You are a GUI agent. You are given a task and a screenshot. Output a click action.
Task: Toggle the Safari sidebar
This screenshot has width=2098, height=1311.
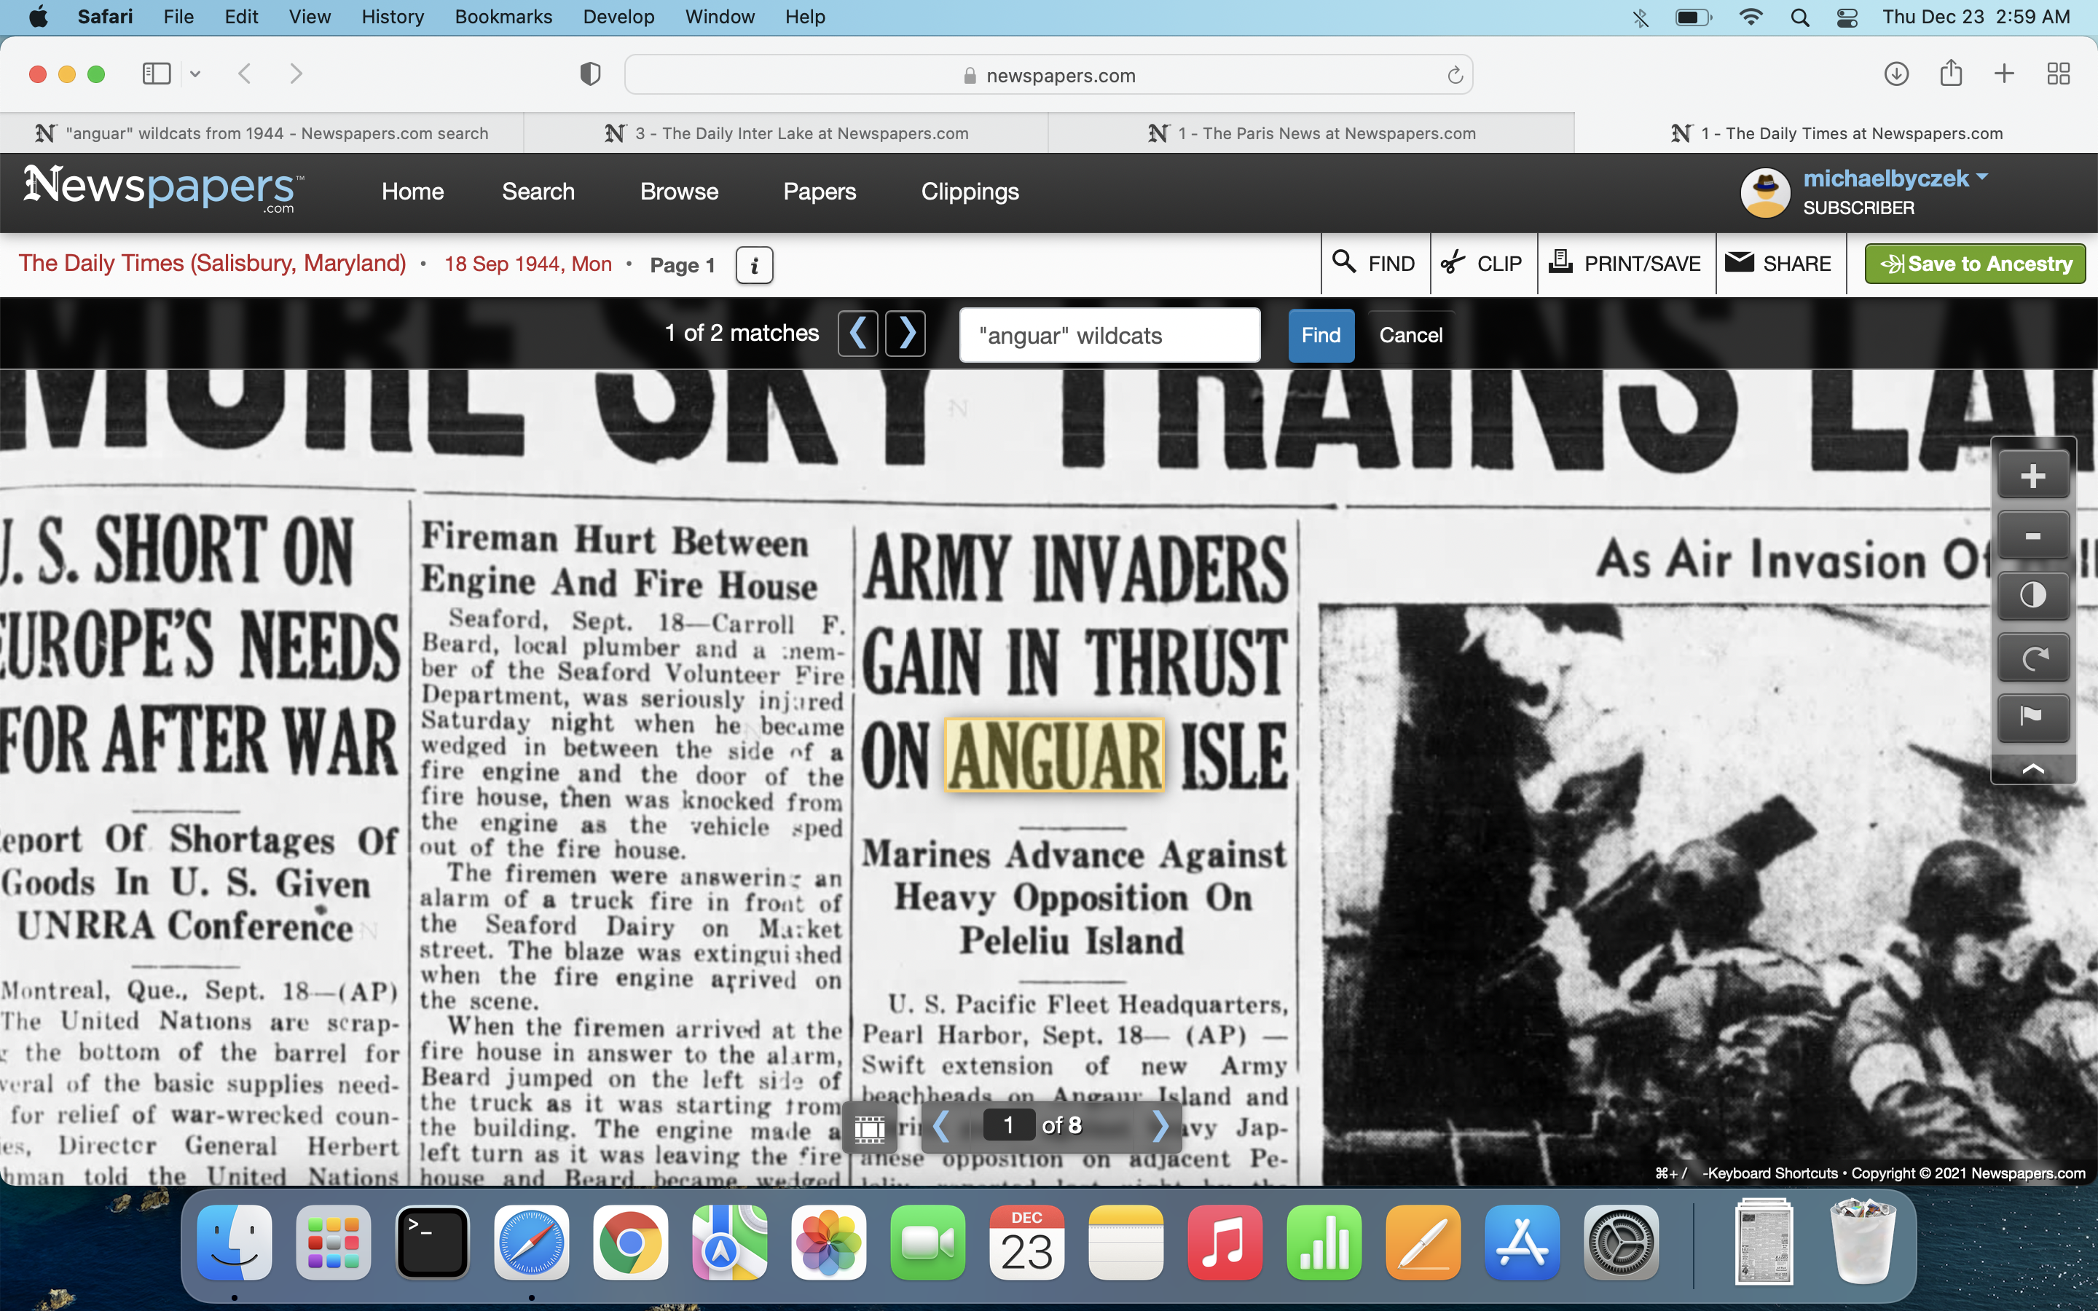pos(157,74)
